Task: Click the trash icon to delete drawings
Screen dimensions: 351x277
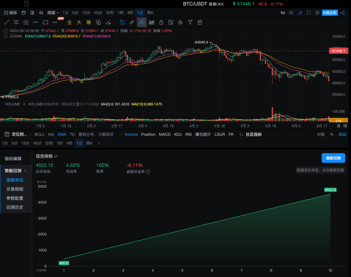Action: pos(199,22)
